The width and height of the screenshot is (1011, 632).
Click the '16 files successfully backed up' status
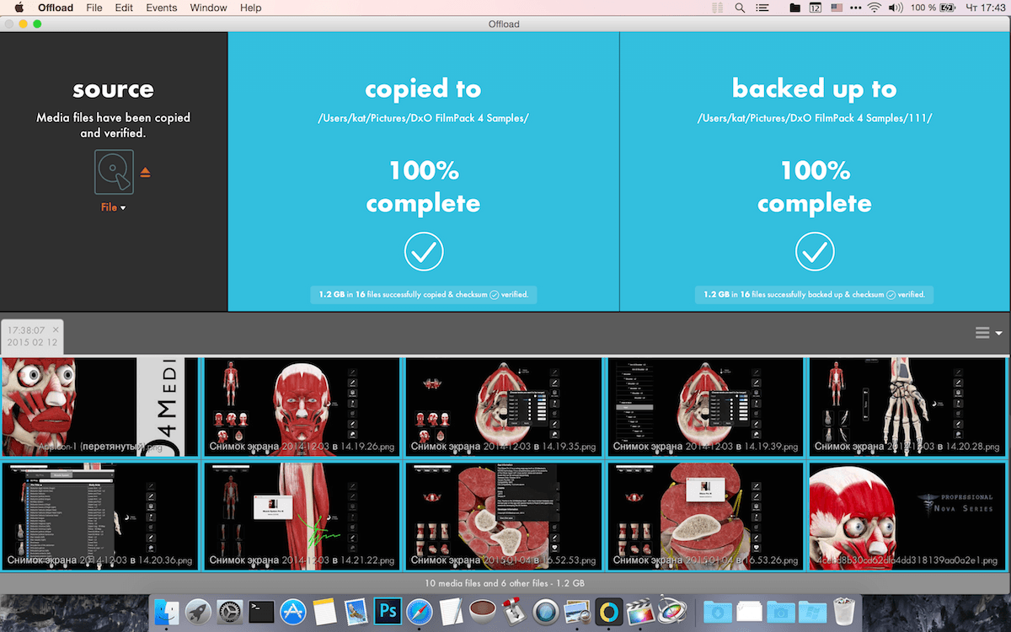coord(815,295)
